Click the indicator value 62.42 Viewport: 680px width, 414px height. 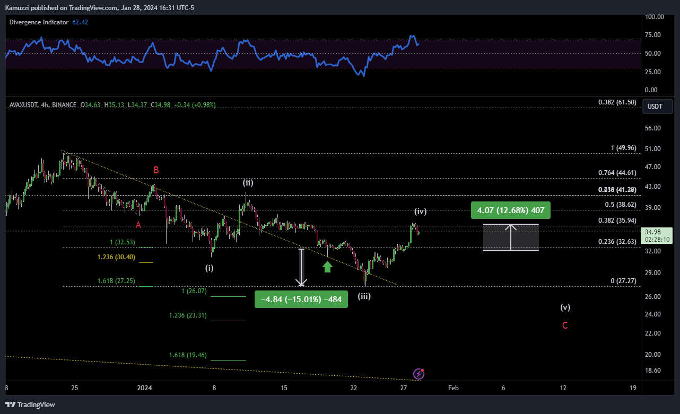point(80,22)
